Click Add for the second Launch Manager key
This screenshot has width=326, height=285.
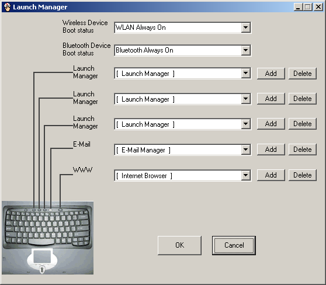270,99
